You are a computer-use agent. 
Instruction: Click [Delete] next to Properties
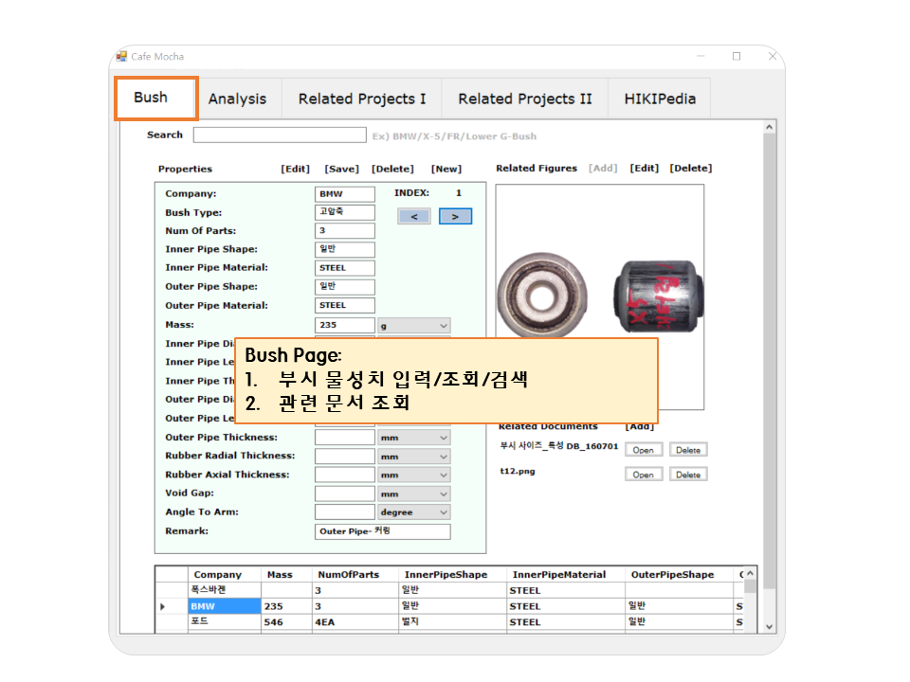(392, 169)
